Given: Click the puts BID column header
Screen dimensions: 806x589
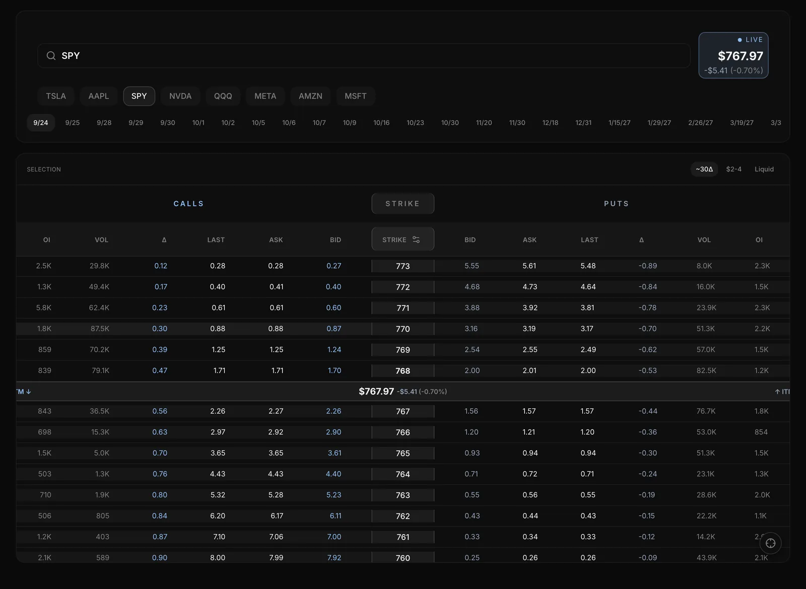Looking at the screenshot, I should [x=470, y=240].
